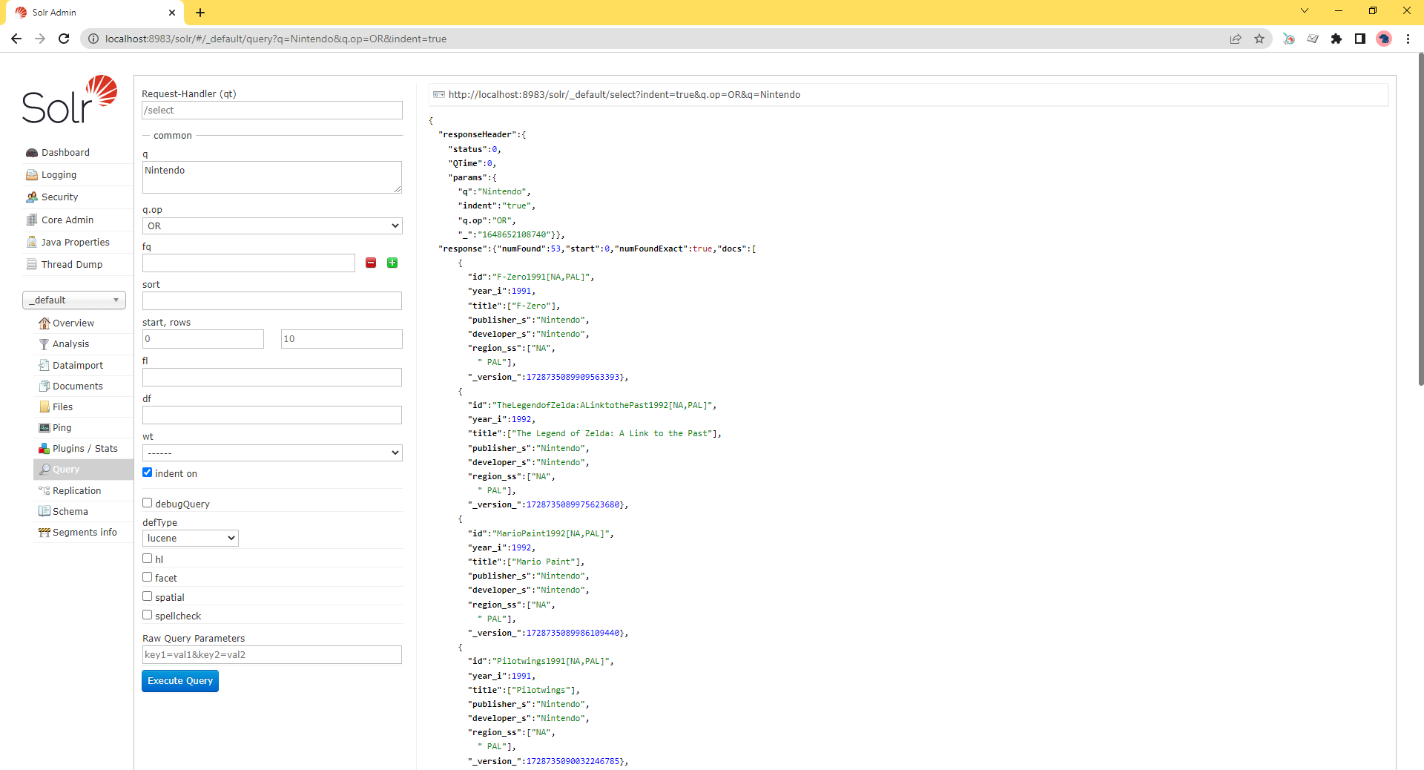
Task: Share this page icon in address bar
Action: click(1236, 39)
